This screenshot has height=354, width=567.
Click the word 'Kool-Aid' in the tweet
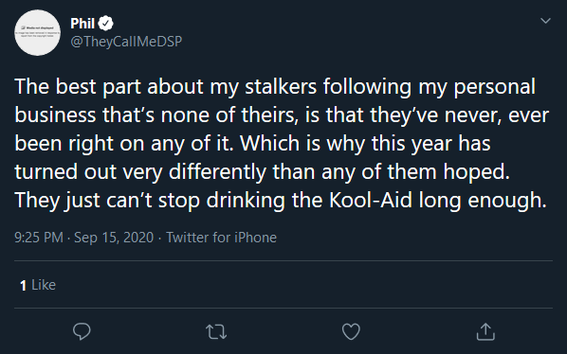coord(371,201)
